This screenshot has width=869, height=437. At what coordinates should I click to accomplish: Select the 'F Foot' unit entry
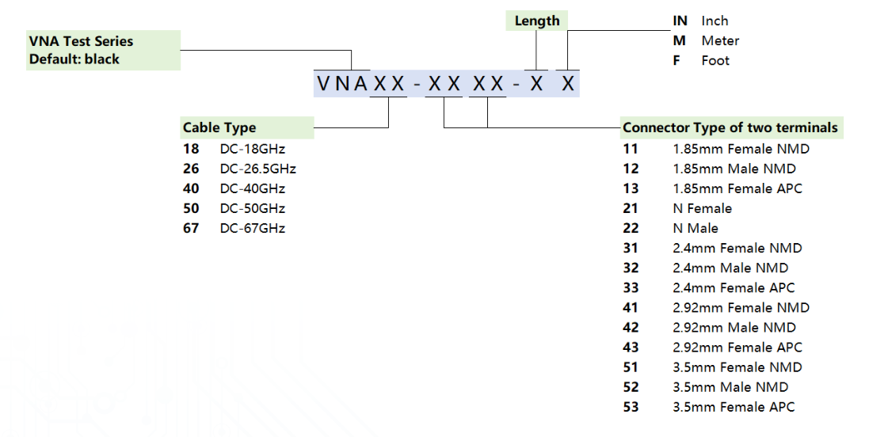701,61
